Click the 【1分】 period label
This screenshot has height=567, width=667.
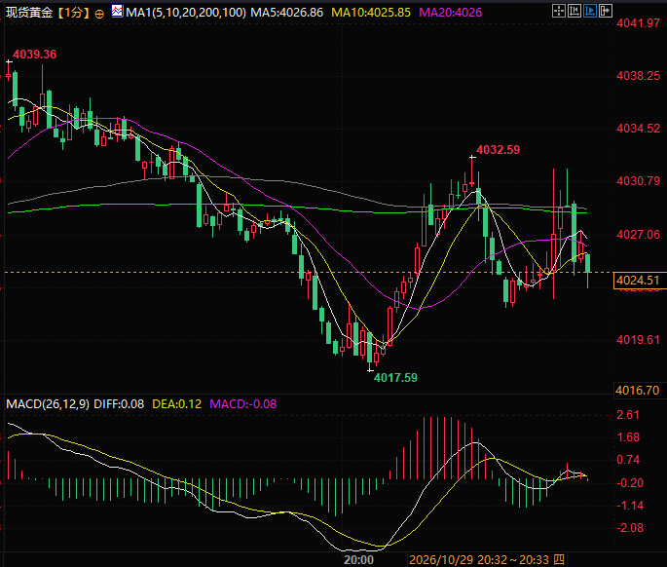click(x=74, y=13)
